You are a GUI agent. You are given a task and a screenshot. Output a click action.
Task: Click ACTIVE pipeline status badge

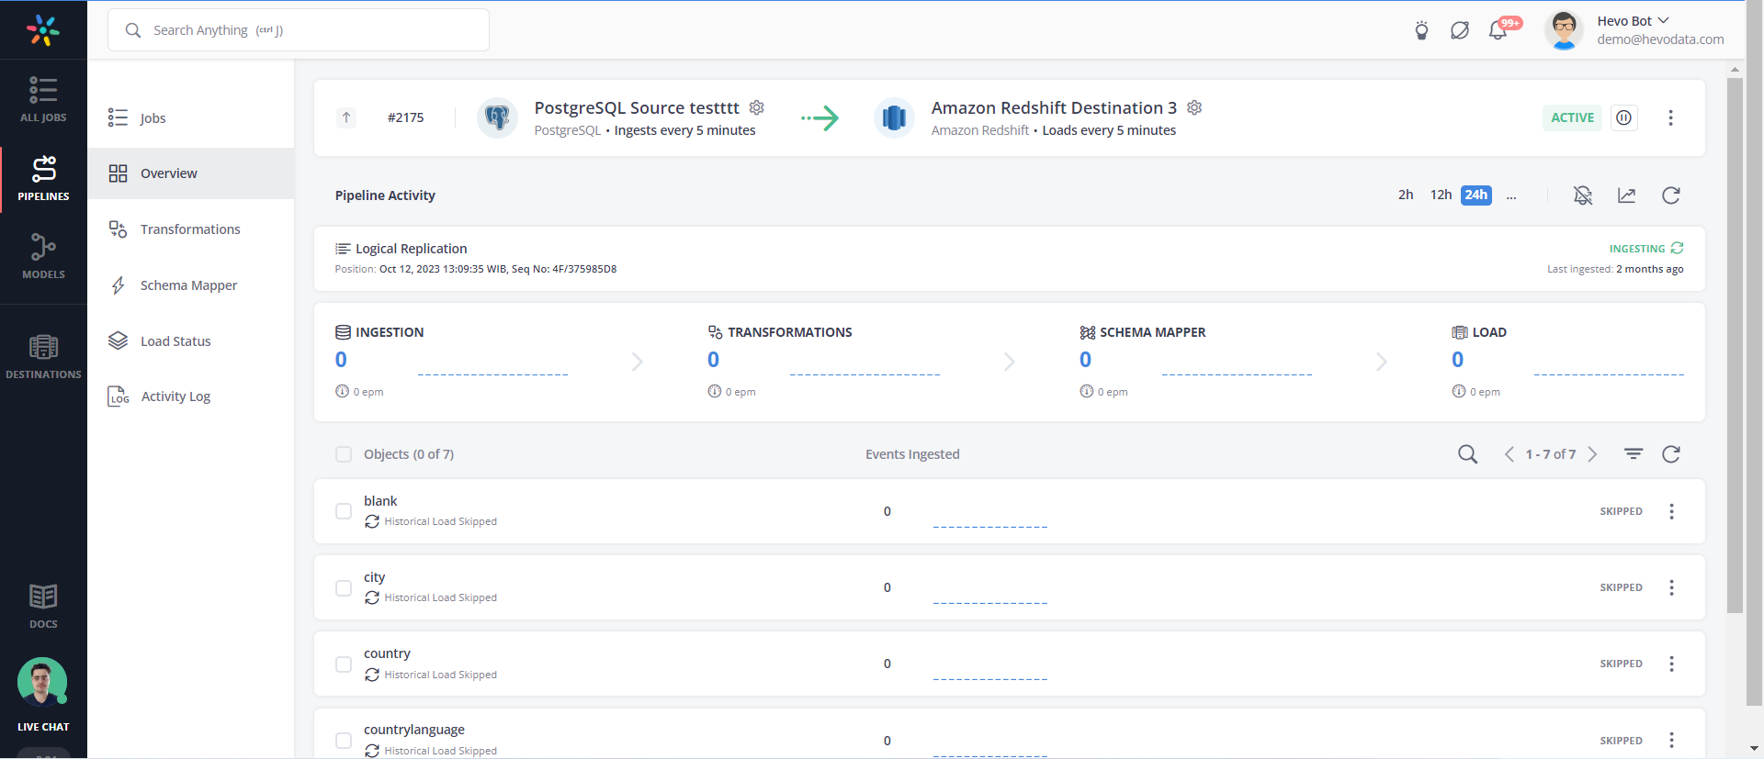[x=1572, y=117]
